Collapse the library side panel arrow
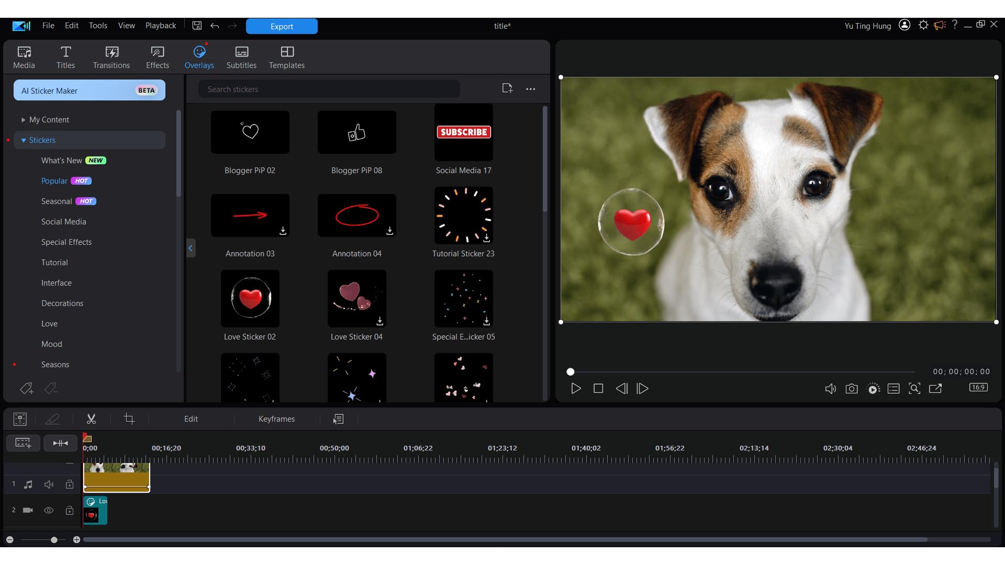The width and height of the screenshot is (1005, 565). click(191, 248)
